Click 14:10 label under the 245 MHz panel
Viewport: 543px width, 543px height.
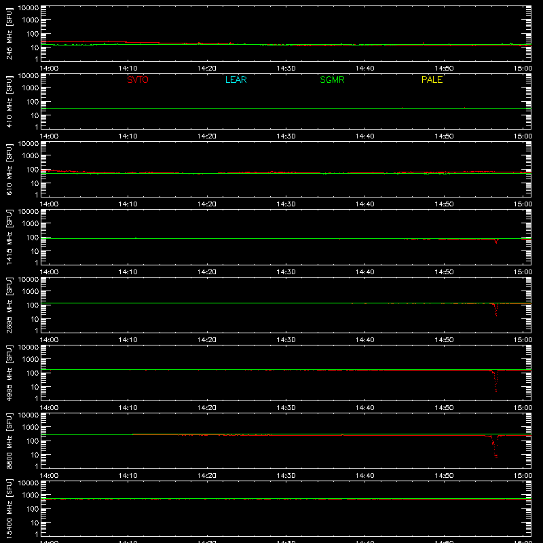point(128,69)
